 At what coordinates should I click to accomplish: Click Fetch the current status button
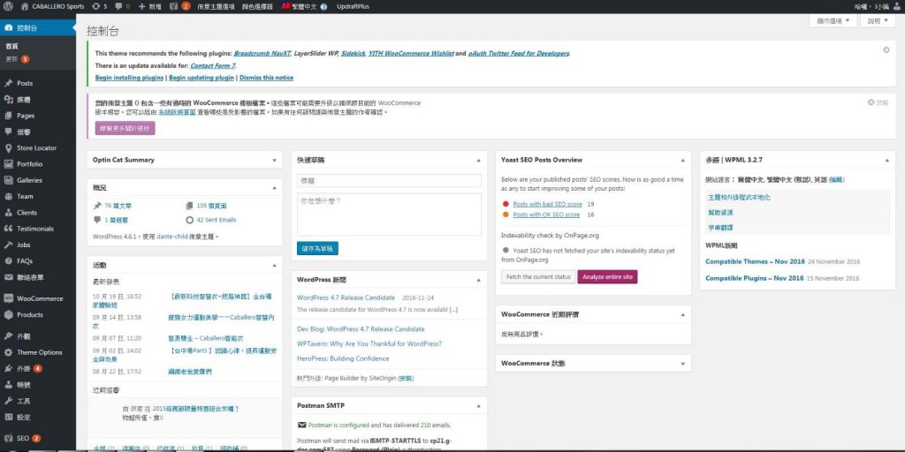click(538, 276)
